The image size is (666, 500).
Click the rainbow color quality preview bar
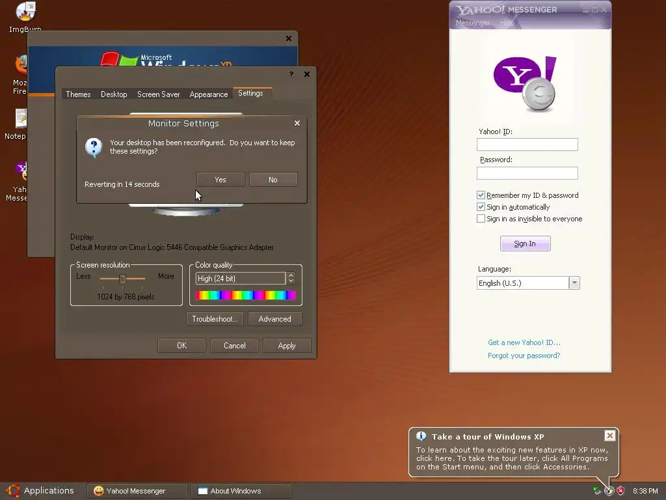[x=245, y=295]
